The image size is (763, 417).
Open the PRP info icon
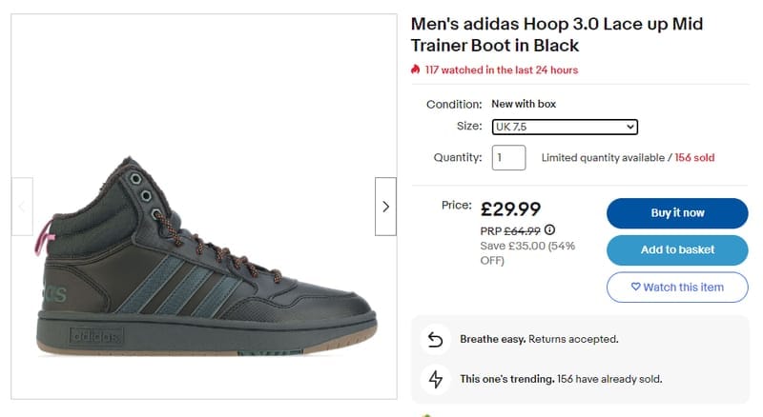[x=549, y=229]
